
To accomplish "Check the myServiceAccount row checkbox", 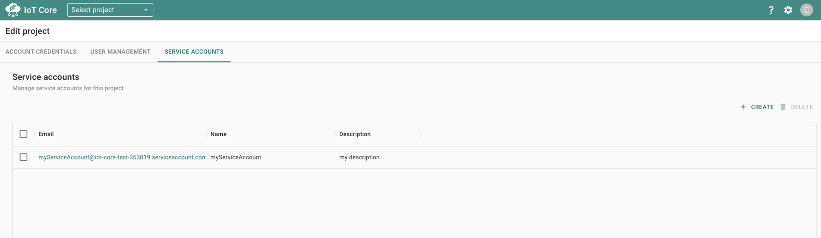I will (23, 157).
